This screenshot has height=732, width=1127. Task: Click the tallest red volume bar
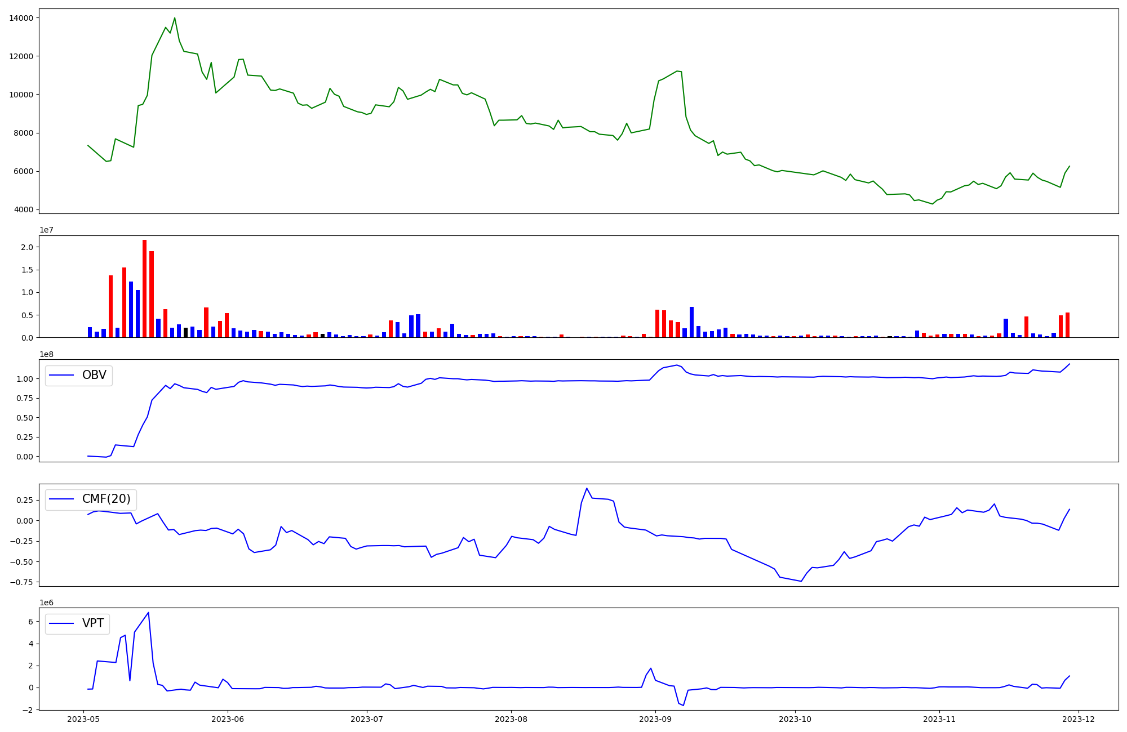click(x=145, y=288)
